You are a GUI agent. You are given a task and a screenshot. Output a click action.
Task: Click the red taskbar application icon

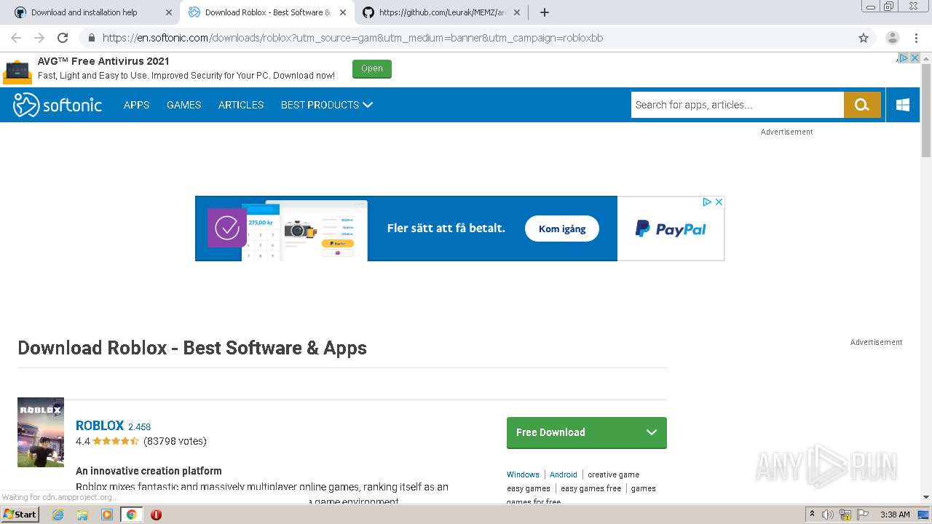point(156,515)
